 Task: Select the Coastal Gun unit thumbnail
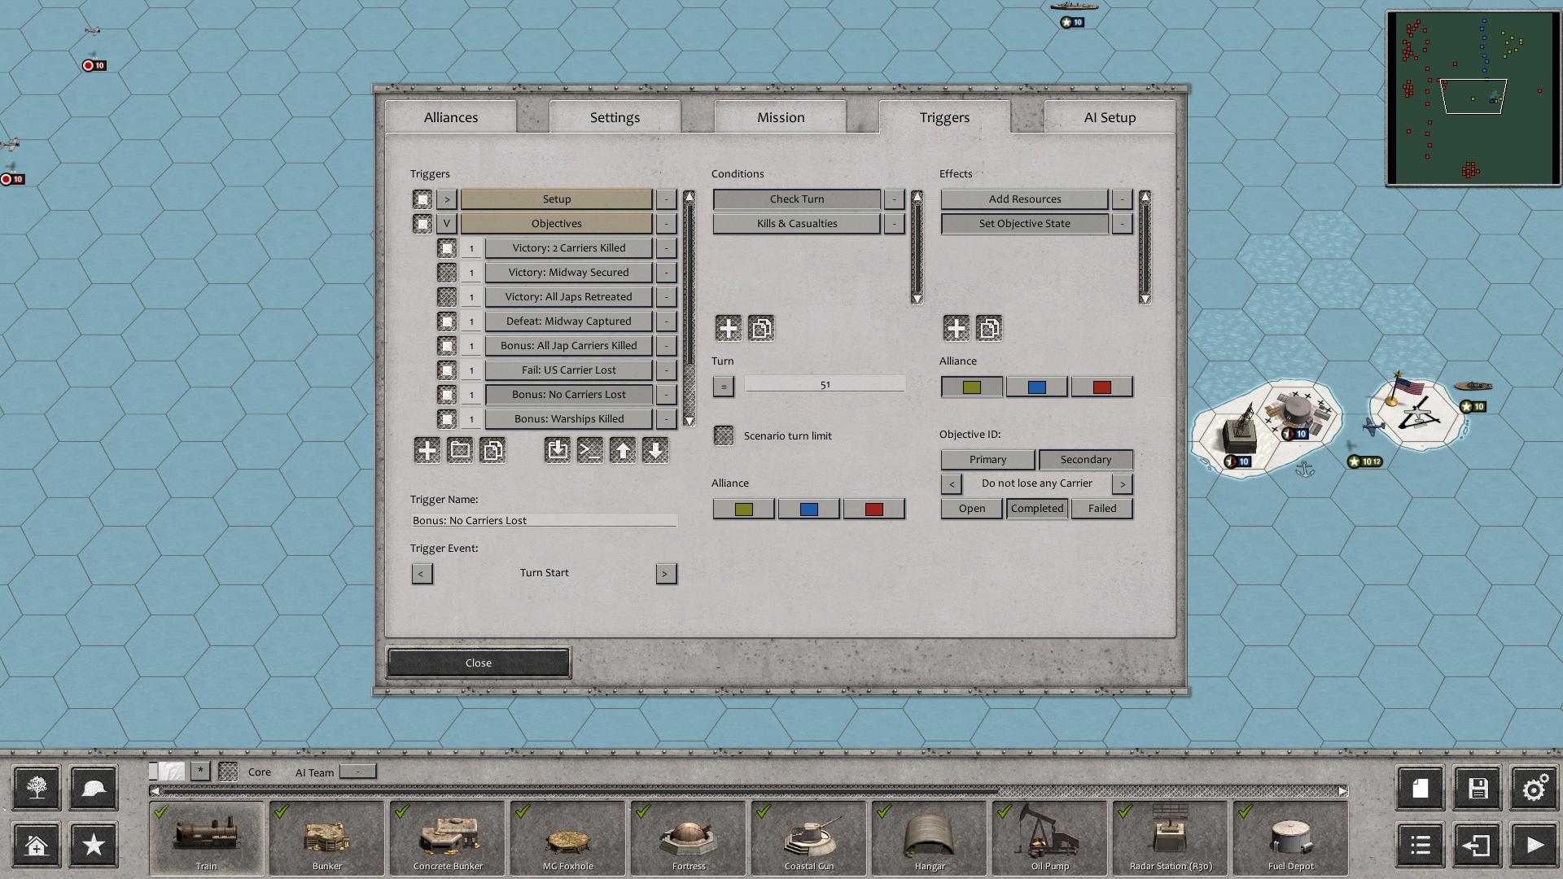809,838
